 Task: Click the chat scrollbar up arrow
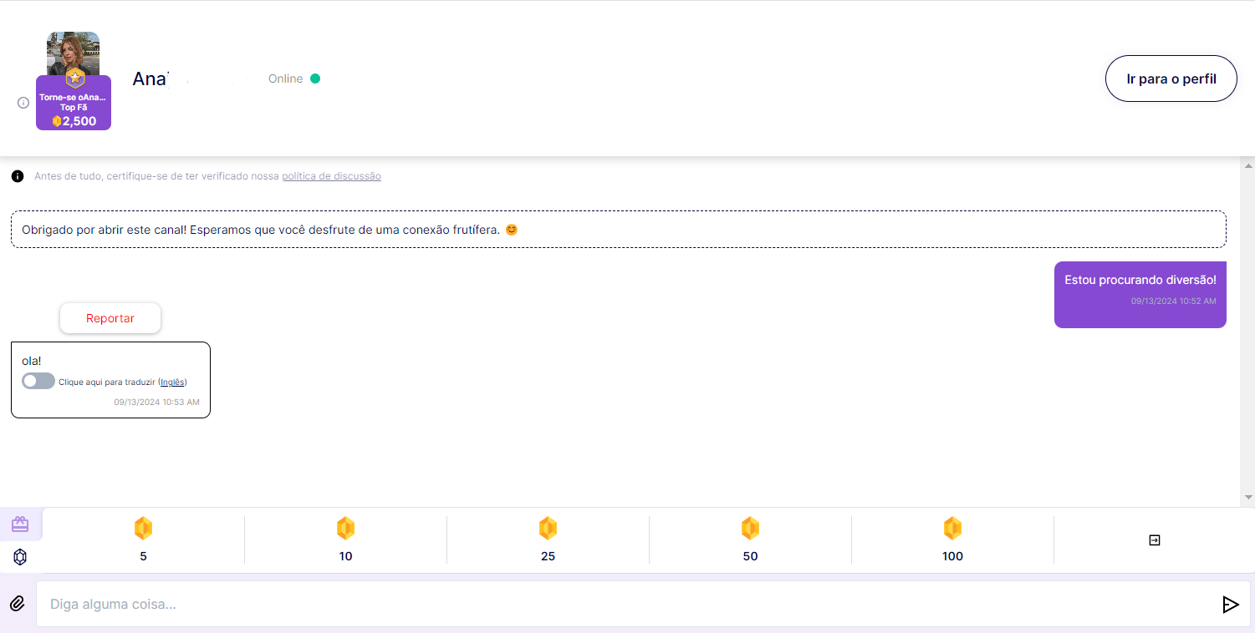[1248, 166]
